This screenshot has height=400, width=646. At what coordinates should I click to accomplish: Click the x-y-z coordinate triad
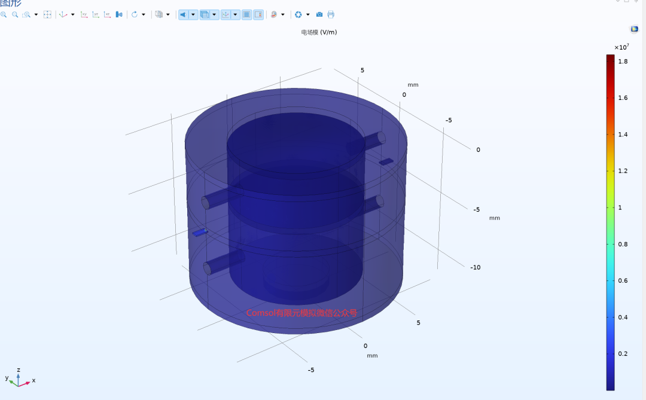(x=20, y=378)
